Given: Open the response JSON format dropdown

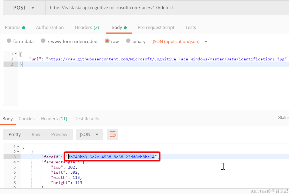Looking at the screenshot, I should tap(90, 134).
